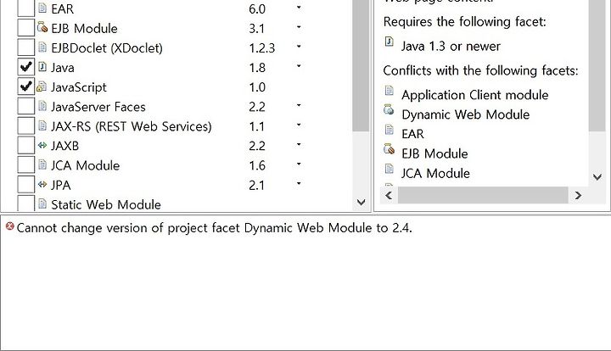Select the JavaScript 1.0 version value
611x351 pixels.
click(257, 87)
